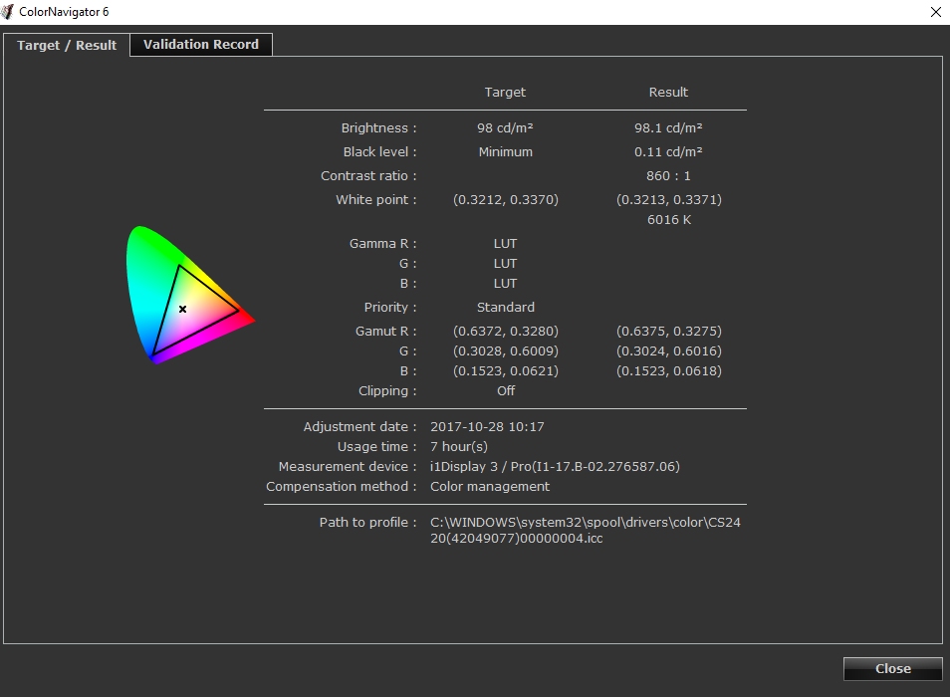This screenshot has height=697, width=950.
Task: Click the 'Black level :' label
Action: tap(379, 152)
